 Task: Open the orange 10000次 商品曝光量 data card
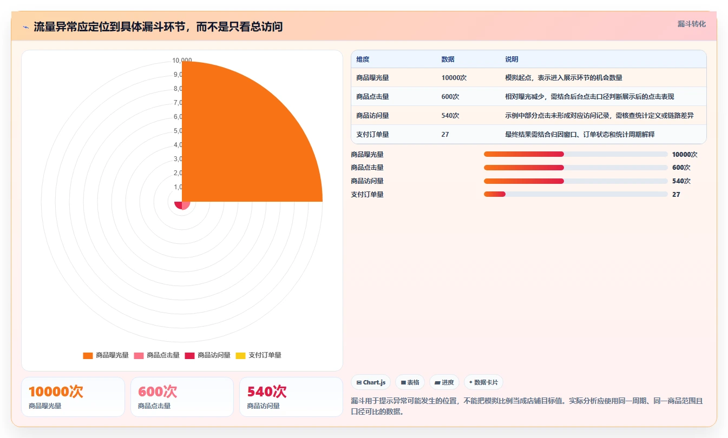pos(73,397)
